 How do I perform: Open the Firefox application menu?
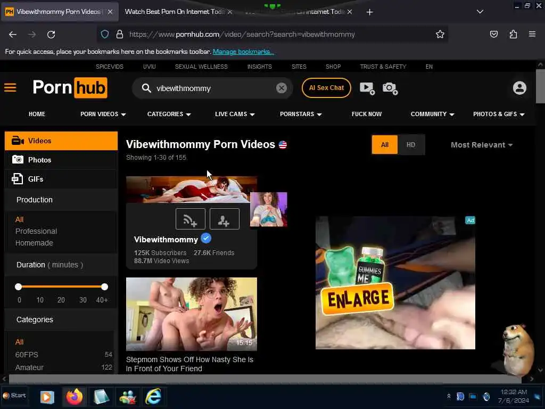point(532,34)
